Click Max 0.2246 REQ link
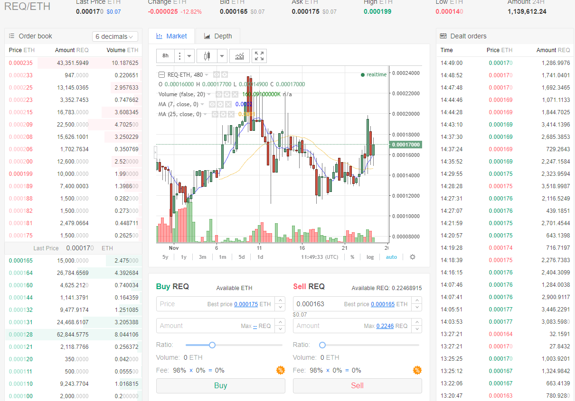This screenshot has height=401, width=575. (x=385, y=326)
